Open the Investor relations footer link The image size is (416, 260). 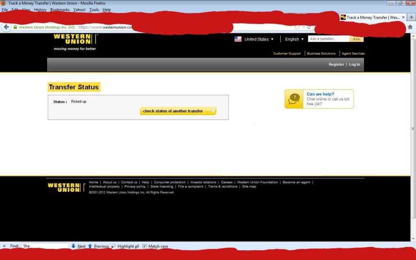[x=203, y=182]
